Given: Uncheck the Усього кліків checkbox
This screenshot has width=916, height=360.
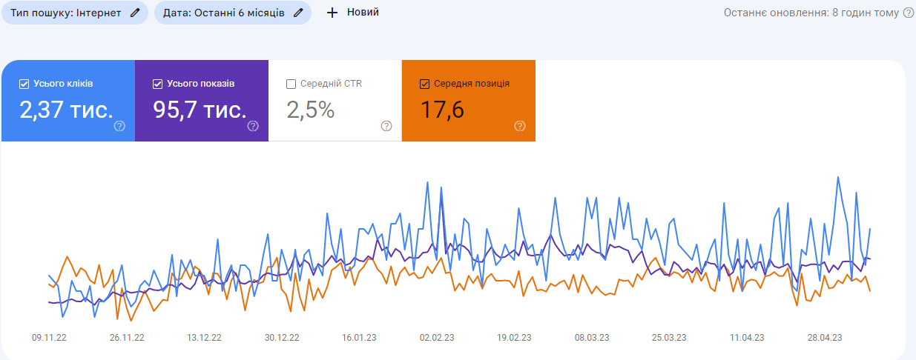Looking at the screenshot, I should 24,84.
